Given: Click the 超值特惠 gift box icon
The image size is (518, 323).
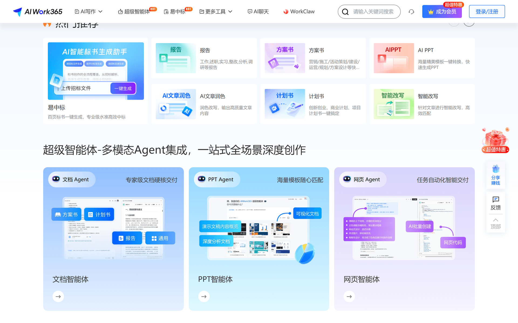Looking at the screenshot, I should [x=495, y=141].
